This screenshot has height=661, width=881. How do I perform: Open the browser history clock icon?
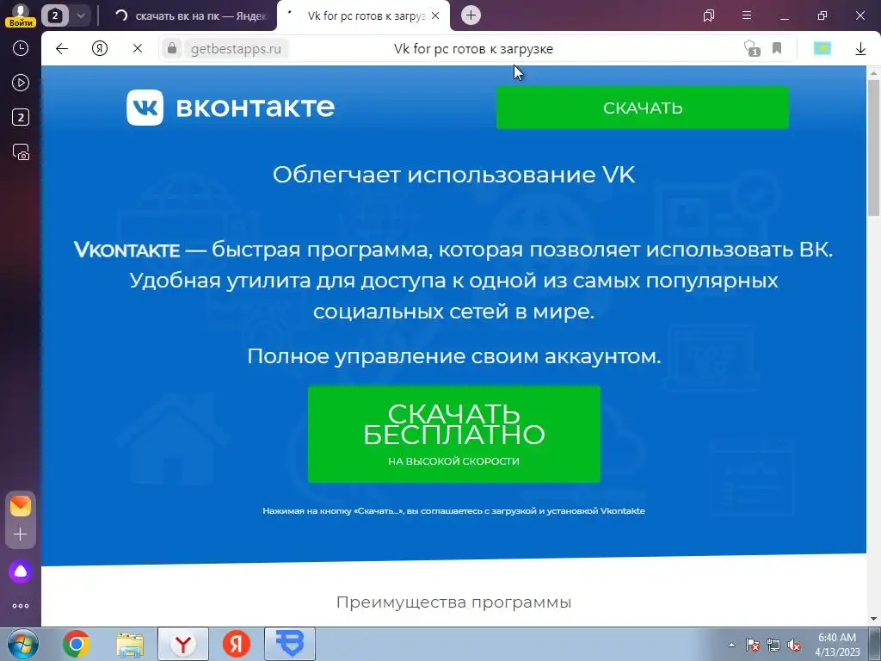pyautogui.click(x=21, y=48)
